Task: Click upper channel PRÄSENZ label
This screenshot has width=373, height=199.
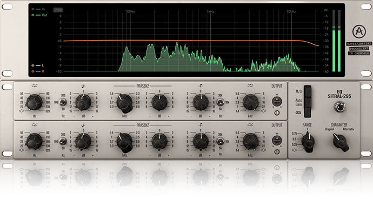Action: click(143, 86)
